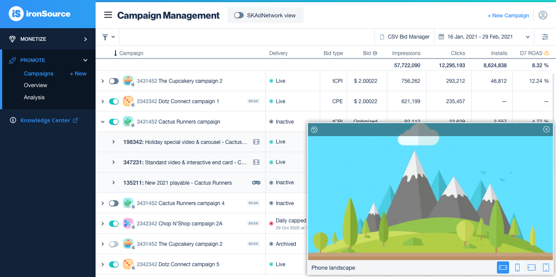556x277 pixels.
Task: Select the Phone landscape device icon
Action: point(503,267)
